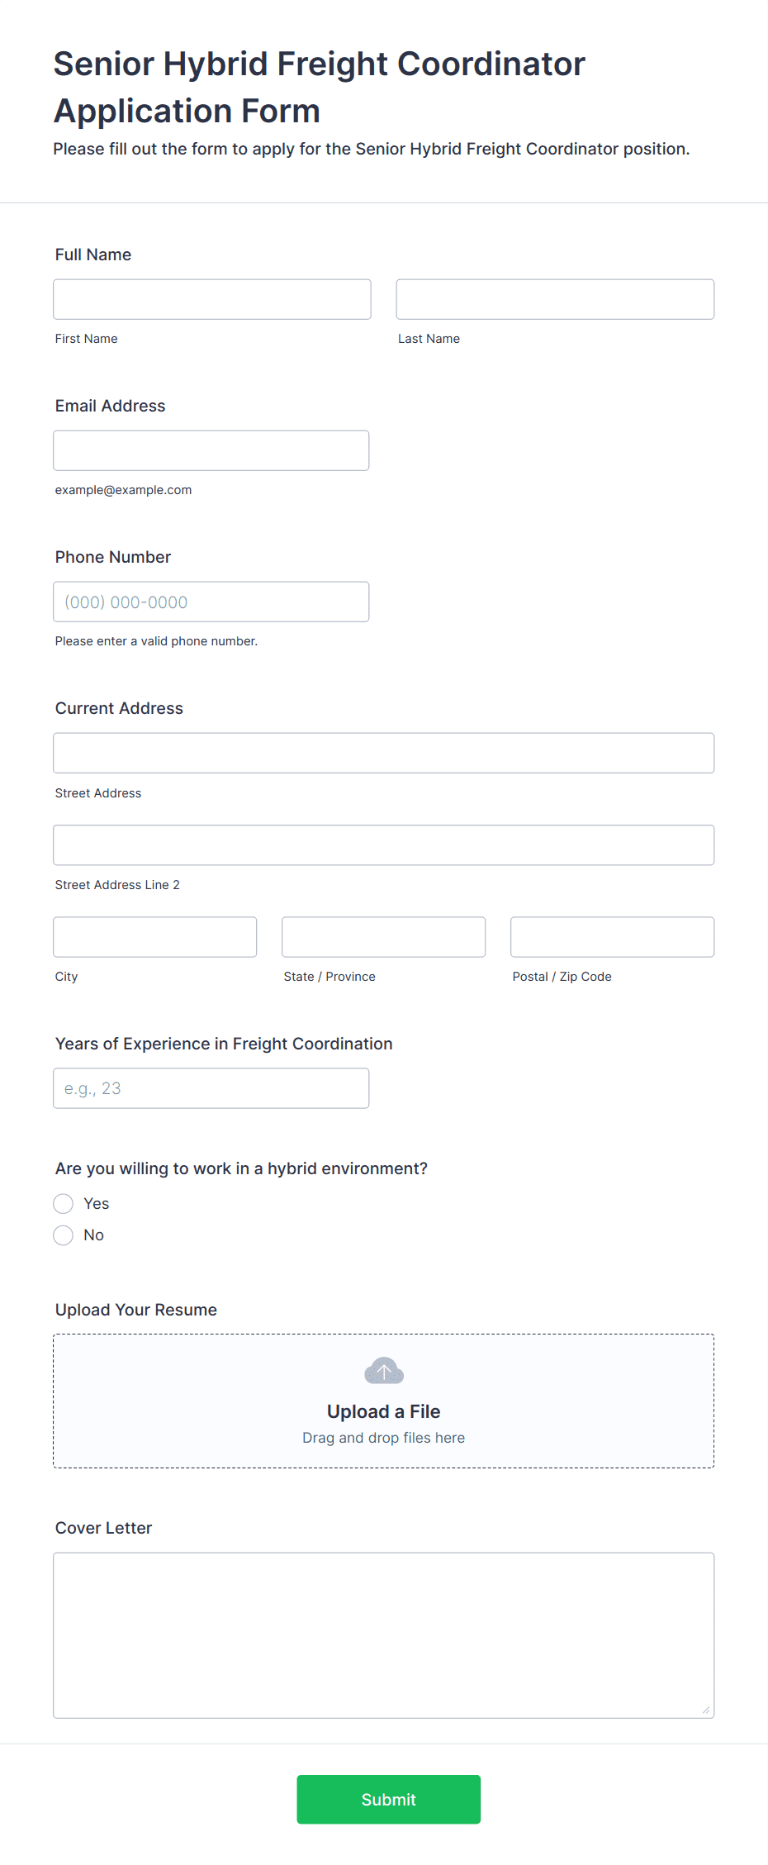Focus the City input field
Viewport: 768px width, 1865px height.
pyautogui.click(x=155, y=937)
